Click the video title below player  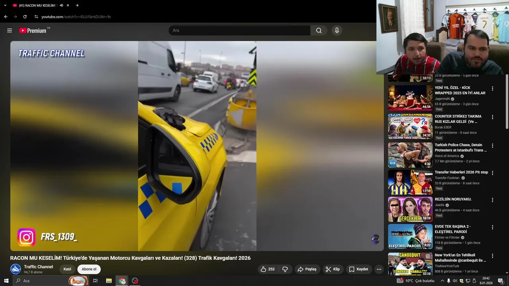[x=130, y=258]
